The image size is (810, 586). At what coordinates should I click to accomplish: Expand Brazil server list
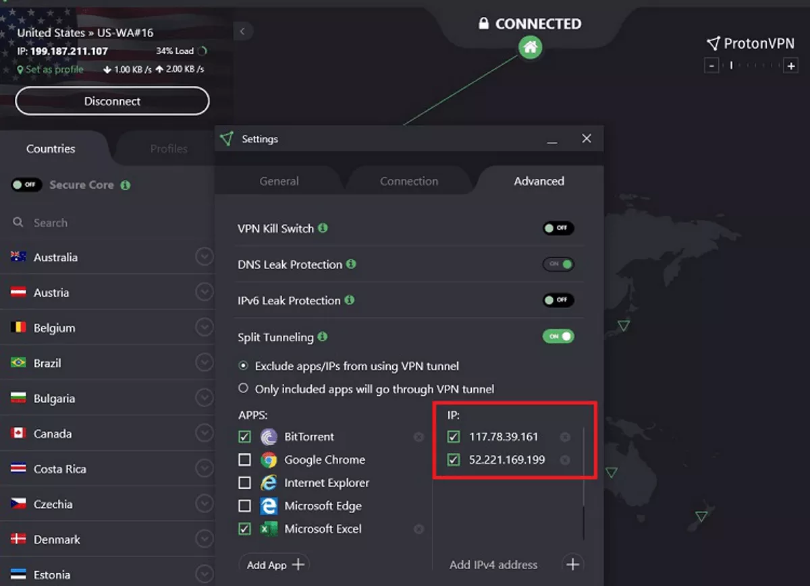click(204, 363)
